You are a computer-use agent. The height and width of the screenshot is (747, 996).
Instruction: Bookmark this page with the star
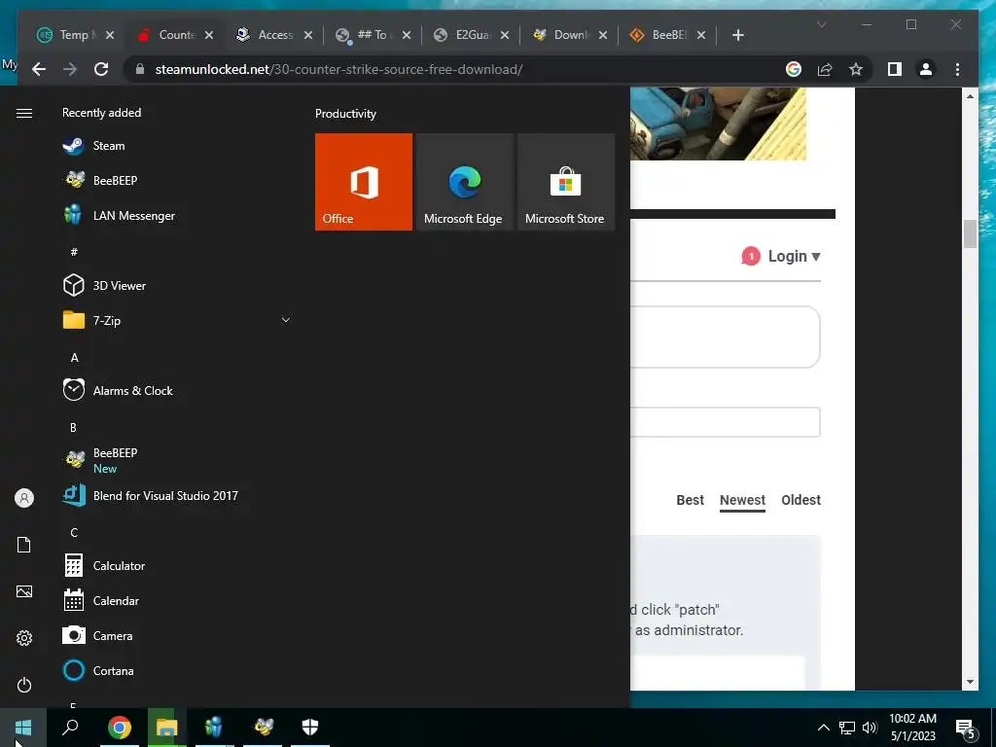856,69
